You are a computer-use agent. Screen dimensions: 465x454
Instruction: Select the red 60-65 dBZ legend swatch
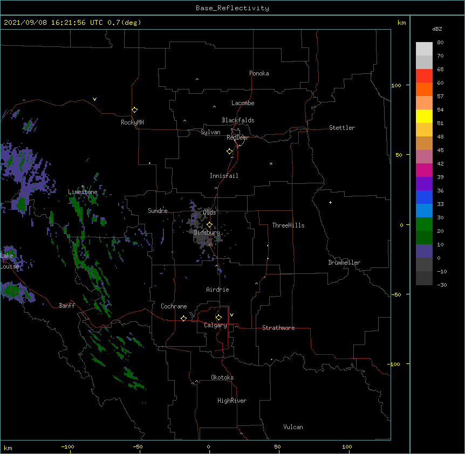pyautogui.click(x=424, y=76)
